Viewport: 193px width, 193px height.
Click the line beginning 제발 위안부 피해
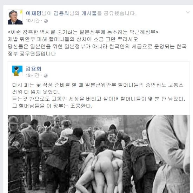click(73, 39)
